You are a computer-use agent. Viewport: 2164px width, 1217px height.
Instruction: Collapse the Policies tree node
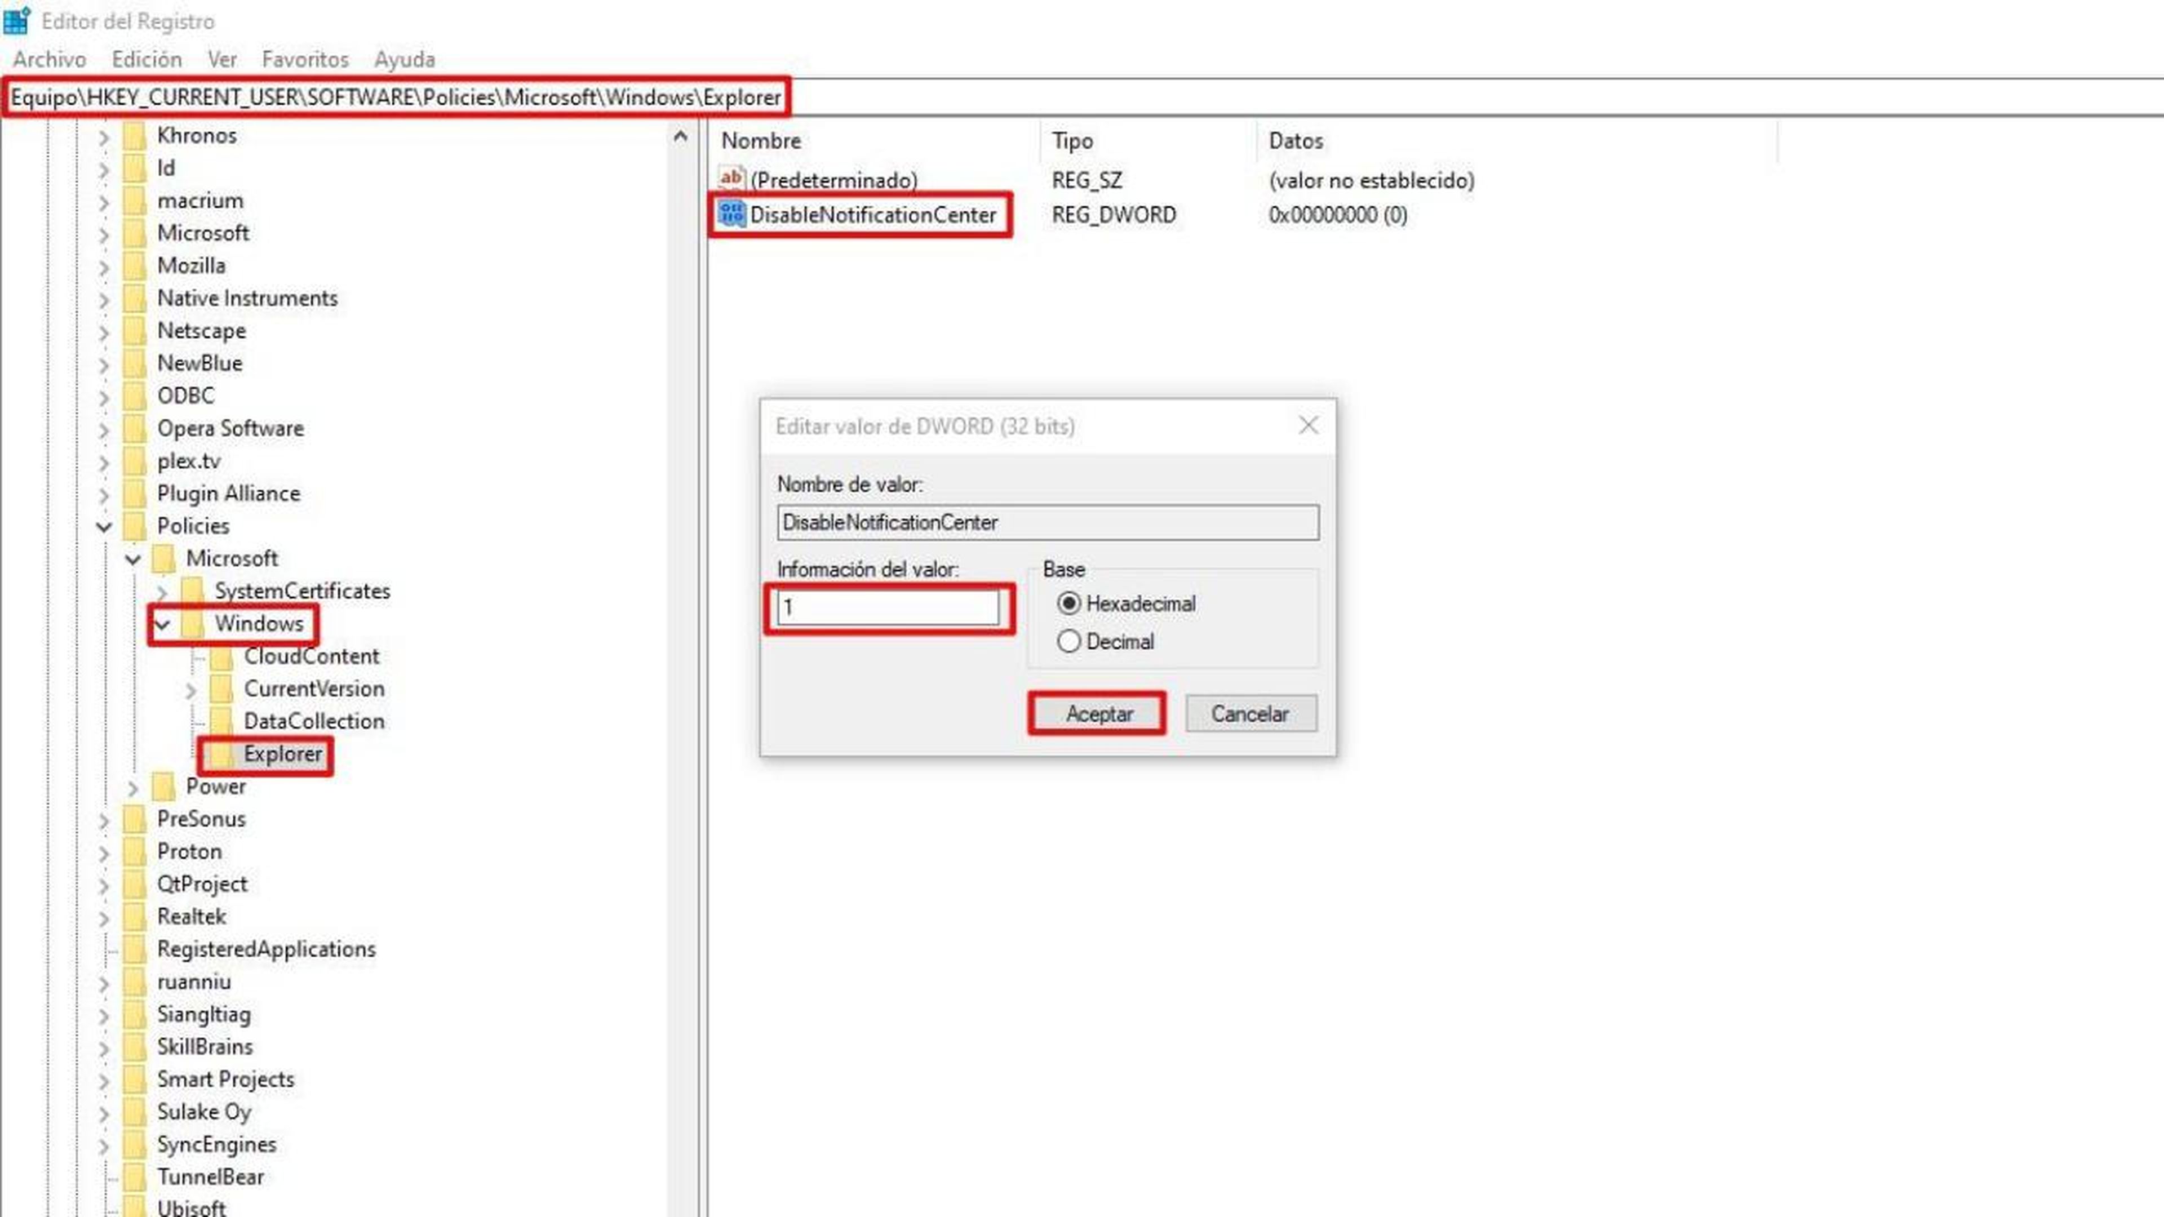(x=103, y=527)
